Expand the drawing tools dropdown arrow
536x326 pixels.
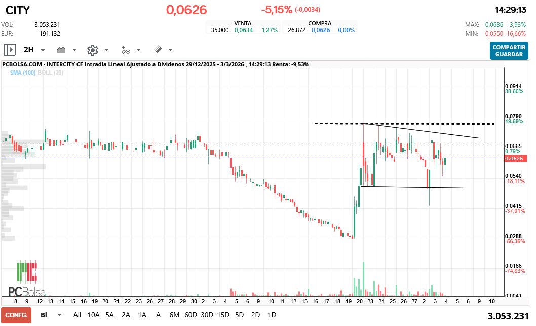coord(169,50)
